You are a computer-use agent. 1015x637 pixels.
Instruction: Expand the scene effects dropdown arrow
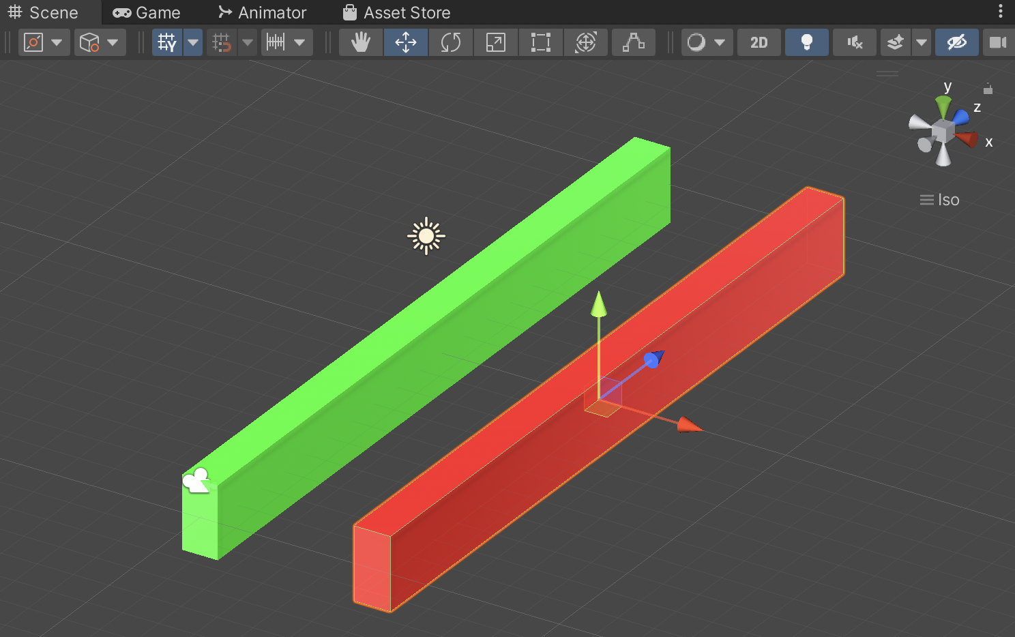pos(922,42)
